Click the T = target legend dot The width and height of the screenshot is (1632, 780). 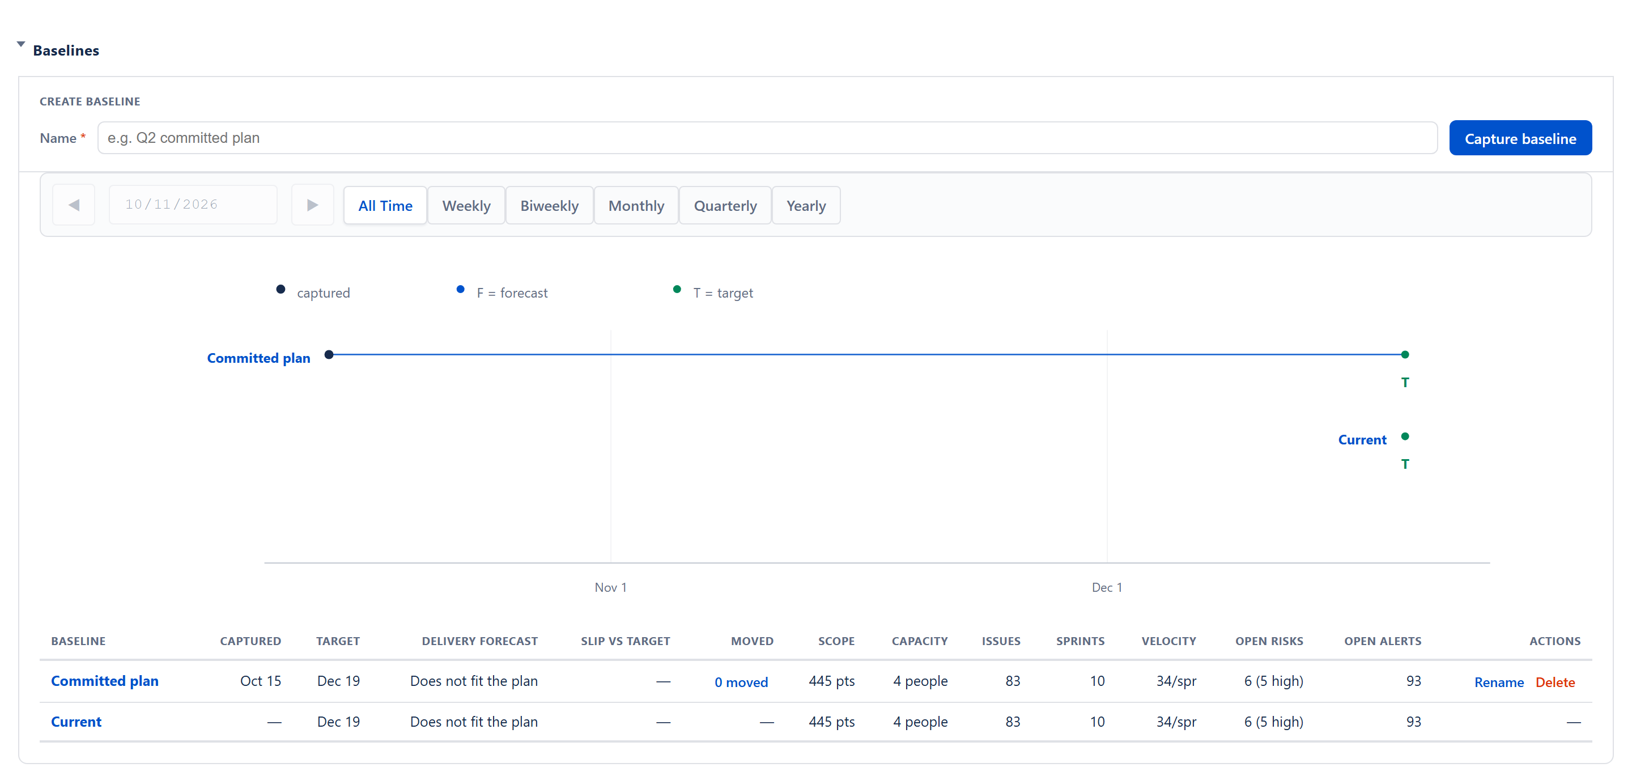[677, 290]
